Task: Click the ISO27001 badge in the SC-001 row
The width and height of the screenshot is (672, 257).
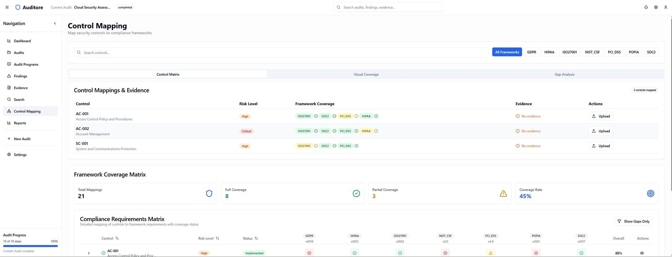Action: 304,146
